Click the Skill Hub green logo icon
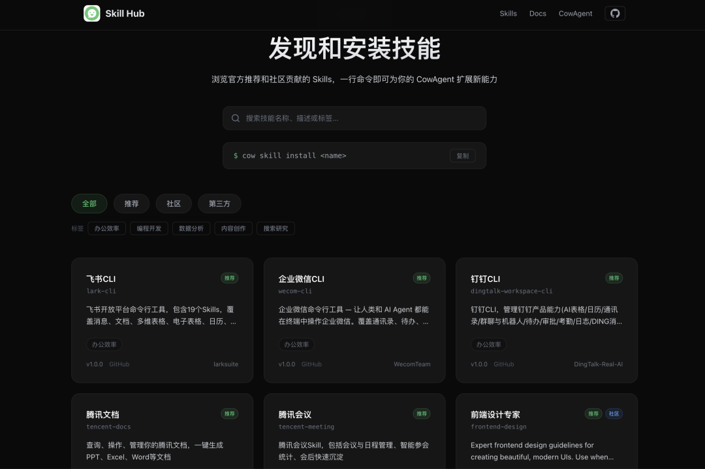The image size is (705, 469). click(x=92, y=14)
